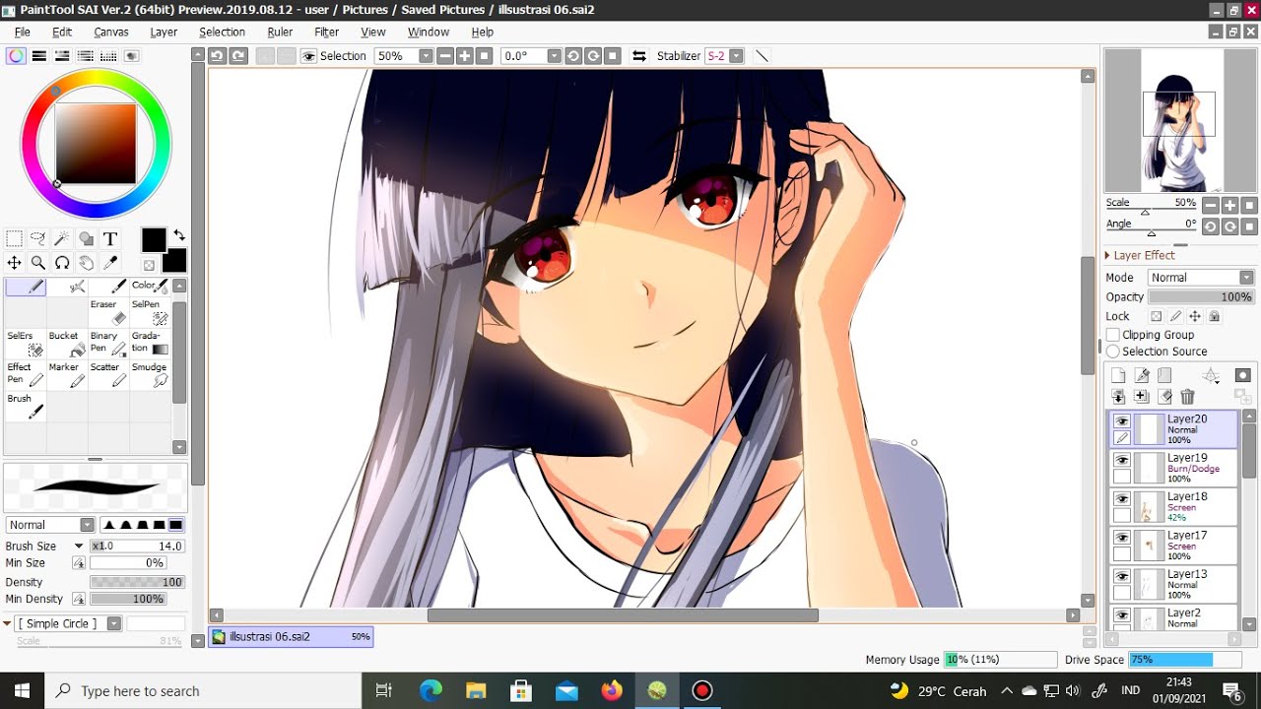The width and height of the screenshot is (1261, 709).
Task: Choose the Smudge tool
Action: pos(150,375)
